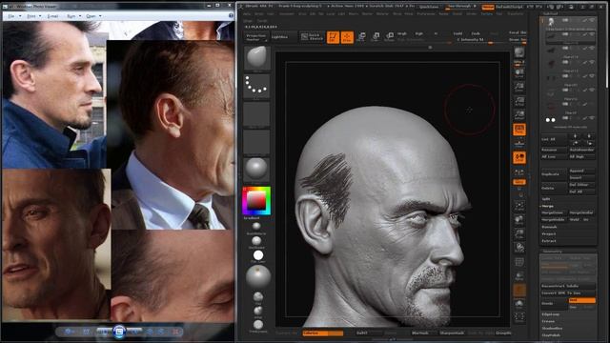The height and width of the screenshot is (343, 610).
Task: Expand the Project subtool section
Action: [549, 233]
